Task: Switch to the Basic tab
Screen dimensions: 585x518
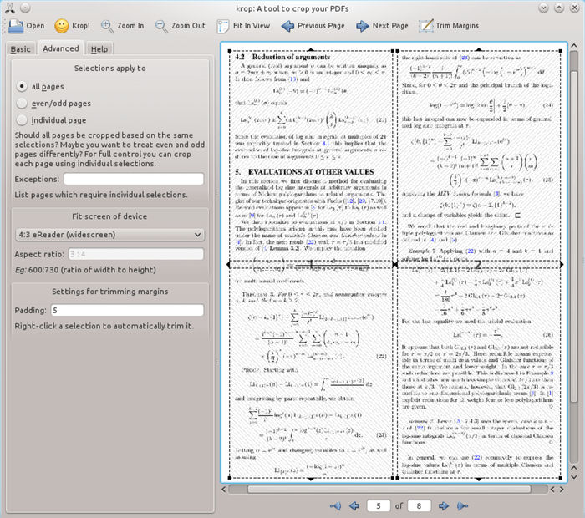Action: (19, 49)
